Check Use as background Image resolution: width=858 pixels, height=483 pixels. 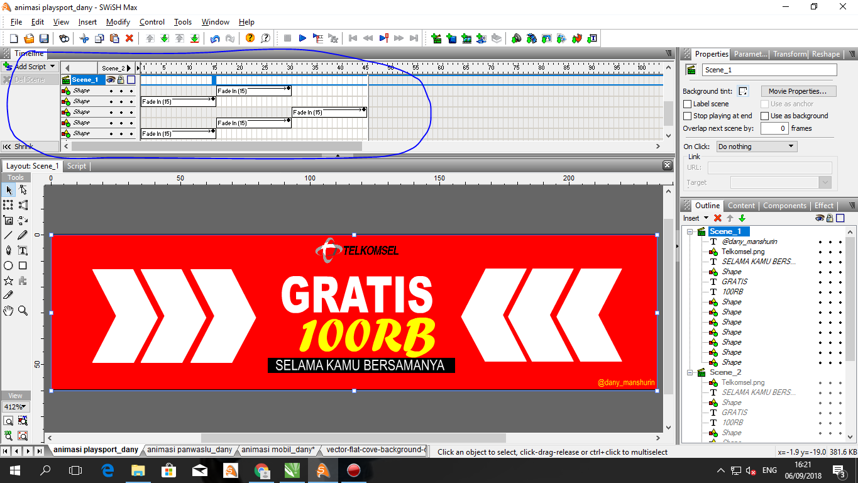coord(765,116)
